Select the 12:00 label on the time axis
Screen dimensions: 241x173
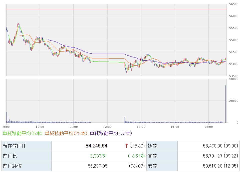coord(107,126)
